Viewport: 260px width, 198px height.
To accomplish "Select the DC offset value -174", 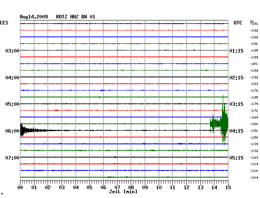I will click(x=254, y=104).
